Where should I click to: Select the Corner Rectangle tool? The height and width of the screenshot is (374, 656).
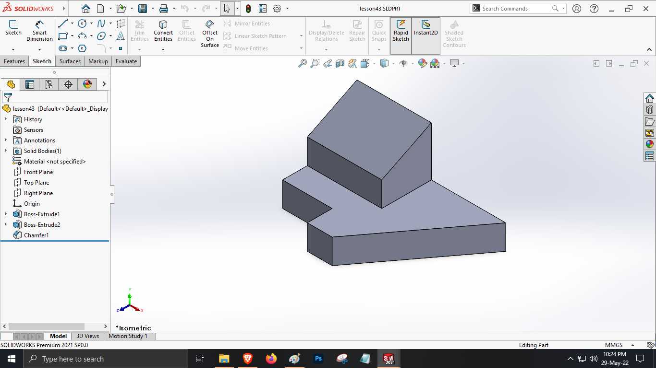(x=62, y=36)
